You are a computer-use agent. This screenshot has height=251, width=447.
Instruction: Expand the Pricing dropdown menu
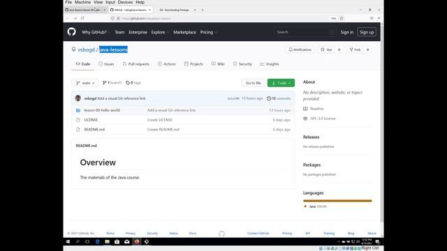point(208,32)
